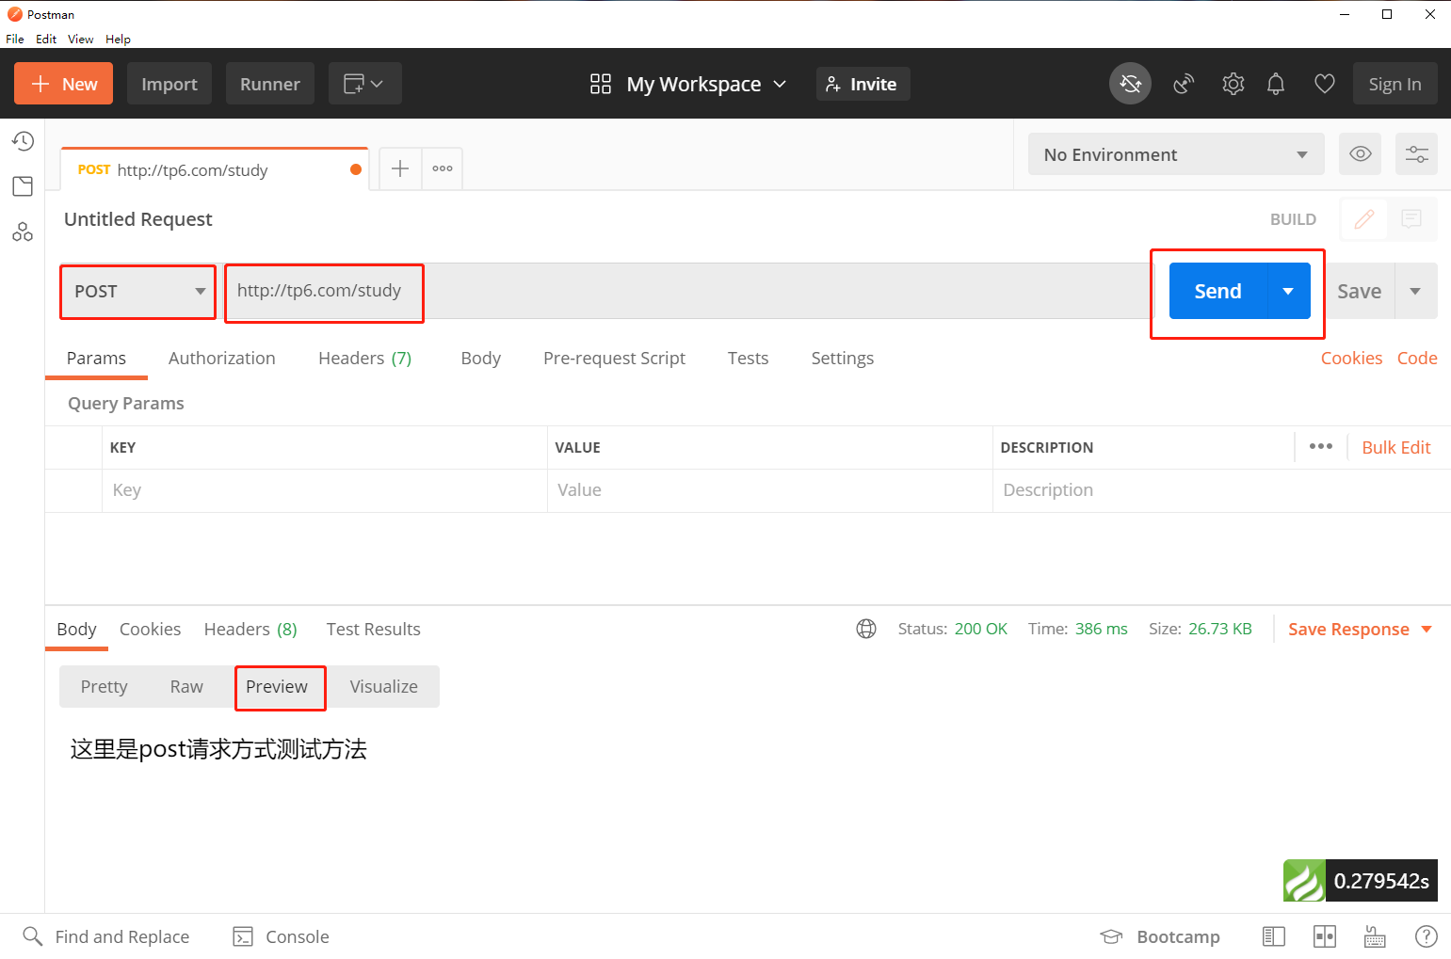Screen dimensions: 1451x959
Task: Open the comments icon beside BUILD
Action: tap(1411, 219)
